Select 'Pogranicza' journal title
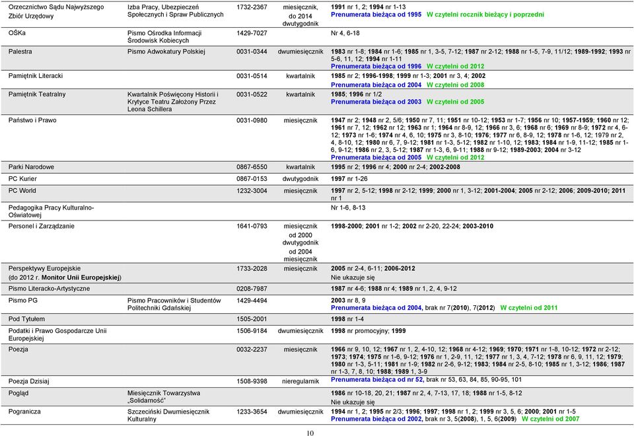The height and width of the screenshot is (436, 634). [24, 412]
